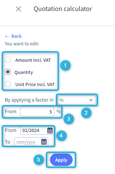The image size is (115, 174).
Task: Go back via the Back link
Action: (16, 36)
